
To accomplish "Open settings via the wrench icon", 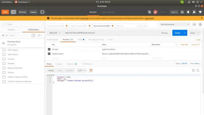I will (x=194, y=12).
